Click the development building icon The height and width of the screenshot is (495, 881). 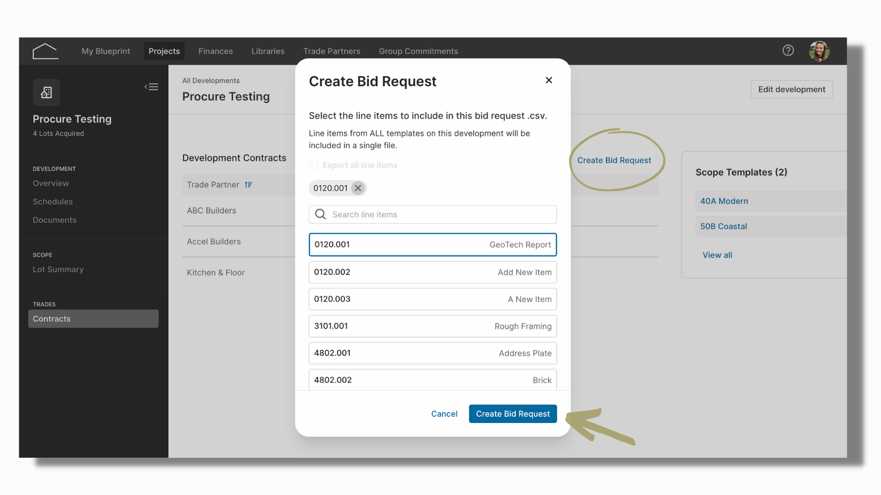pos(46,93)
